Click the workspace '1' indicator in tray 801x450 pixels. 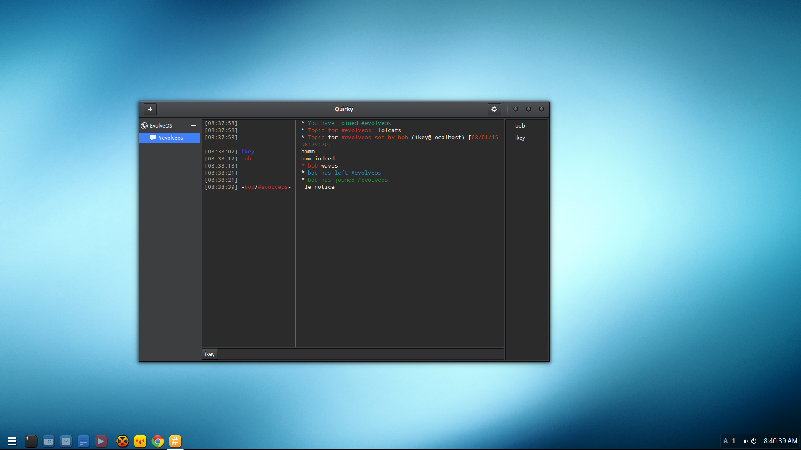733,441
